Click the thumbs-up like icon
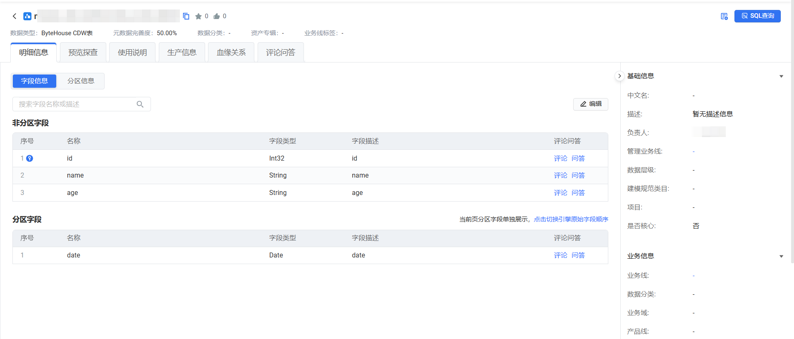Screen dimensions: 794x339 pos(217,16)
